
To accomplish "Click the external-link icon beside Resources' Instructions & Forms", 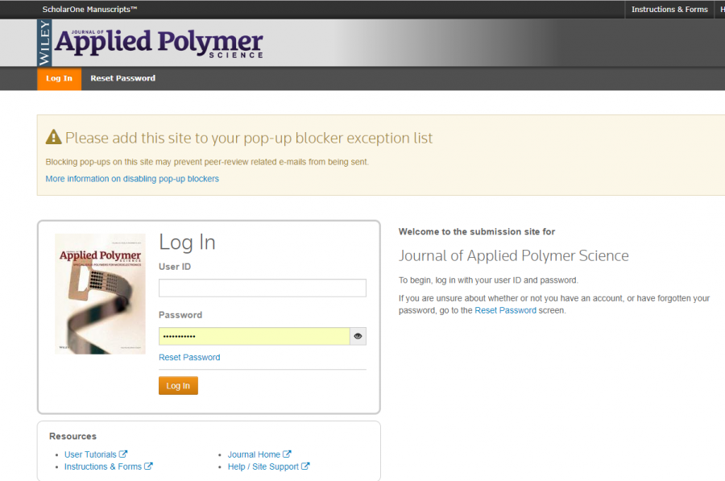I will pos(148,466).
